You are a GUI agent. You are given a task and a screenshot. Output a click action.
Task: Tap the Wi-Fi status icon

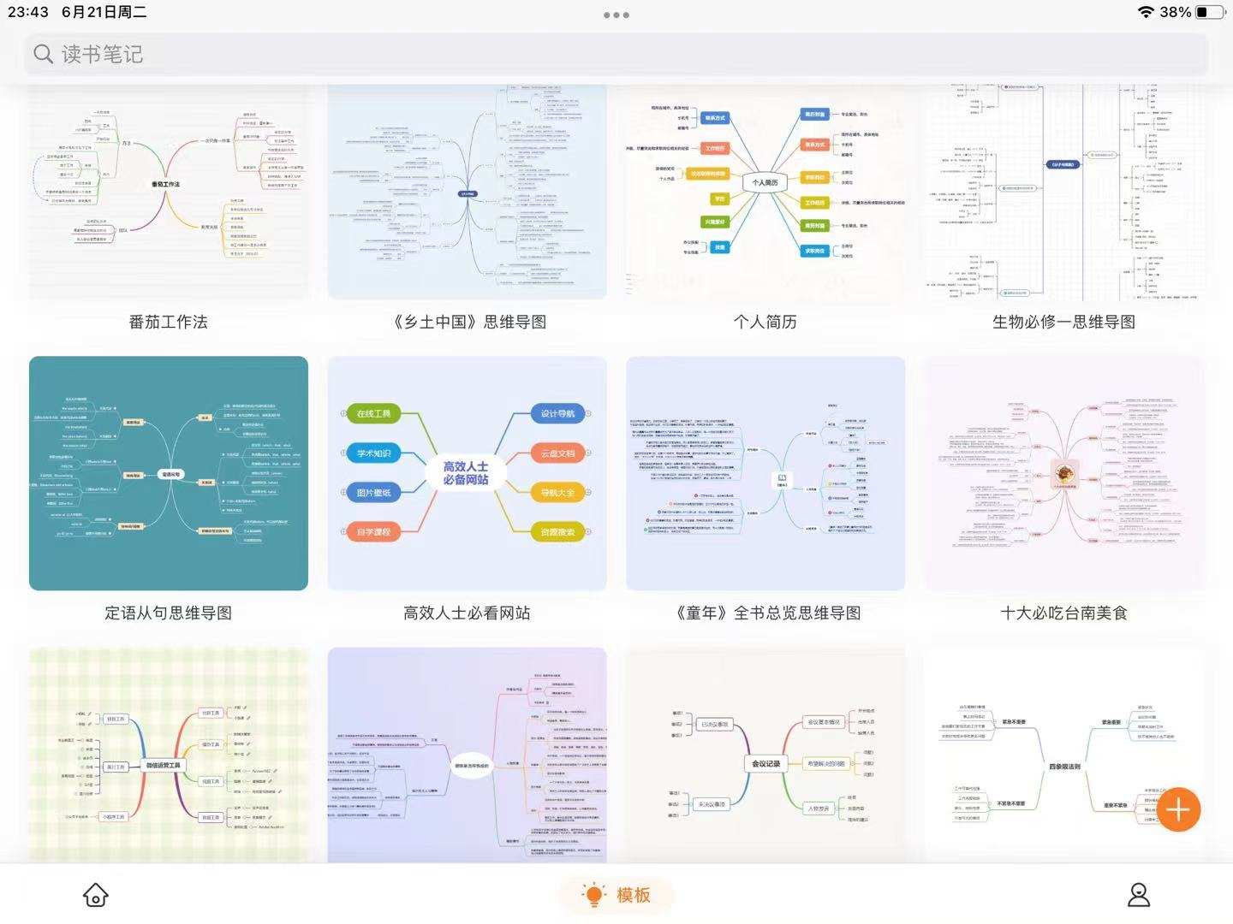click(x=1146, y=12)
